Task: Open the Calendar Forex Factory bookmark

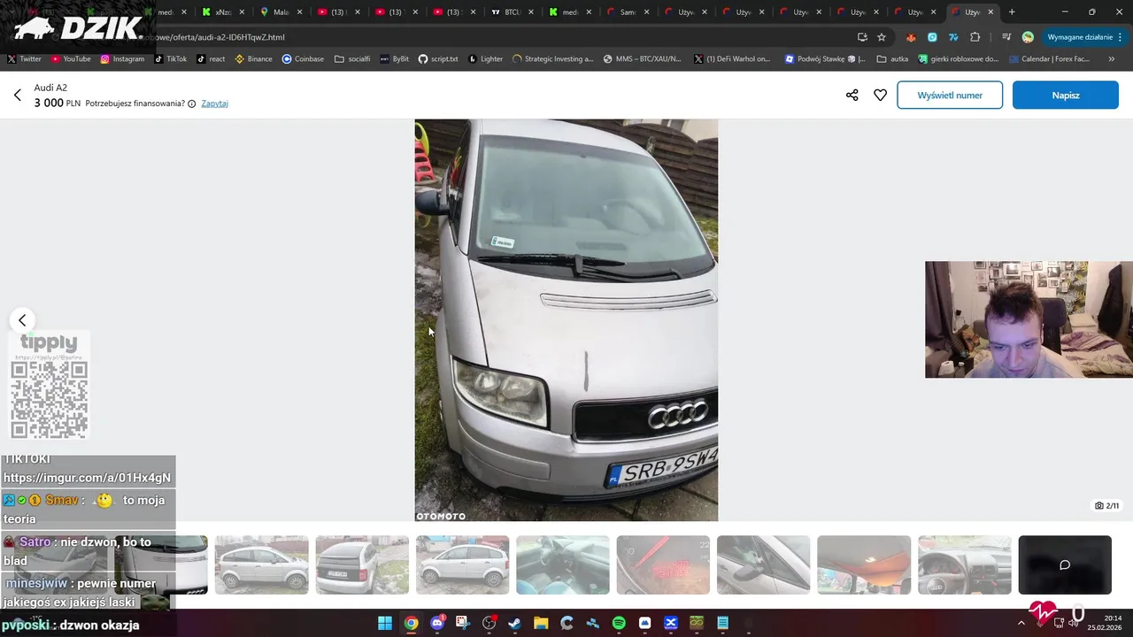Action: [x=1048, y=59]
